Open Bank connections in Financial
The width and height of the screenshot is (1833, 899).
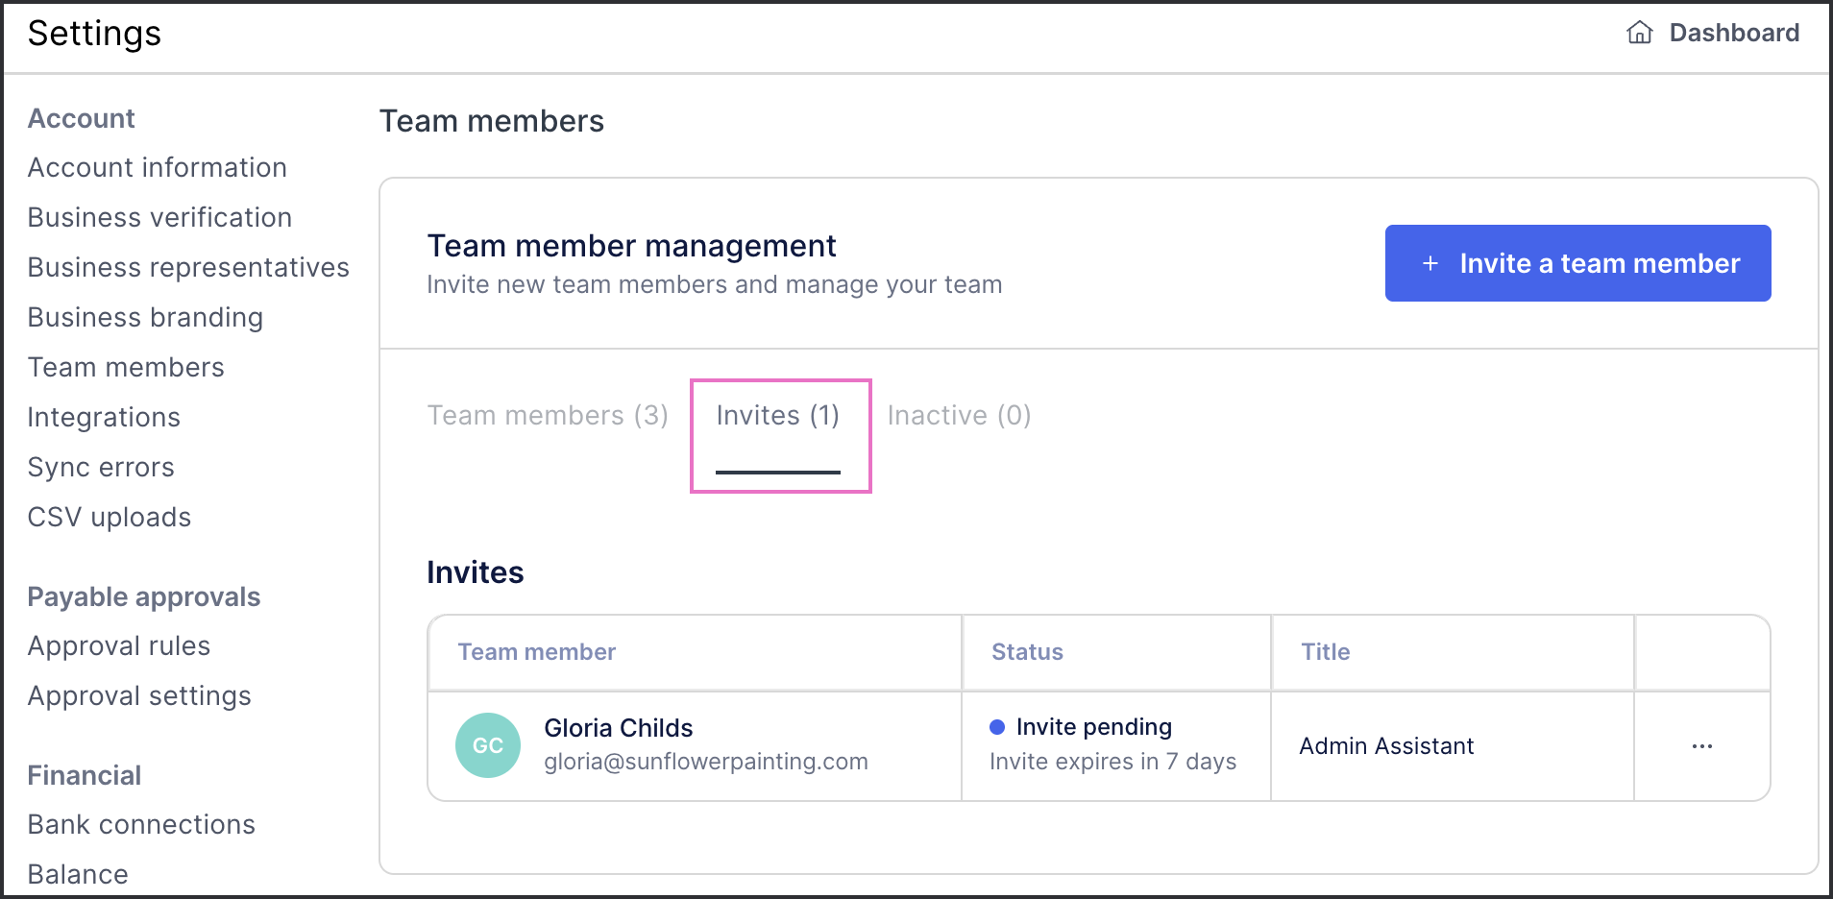point(141,824)
